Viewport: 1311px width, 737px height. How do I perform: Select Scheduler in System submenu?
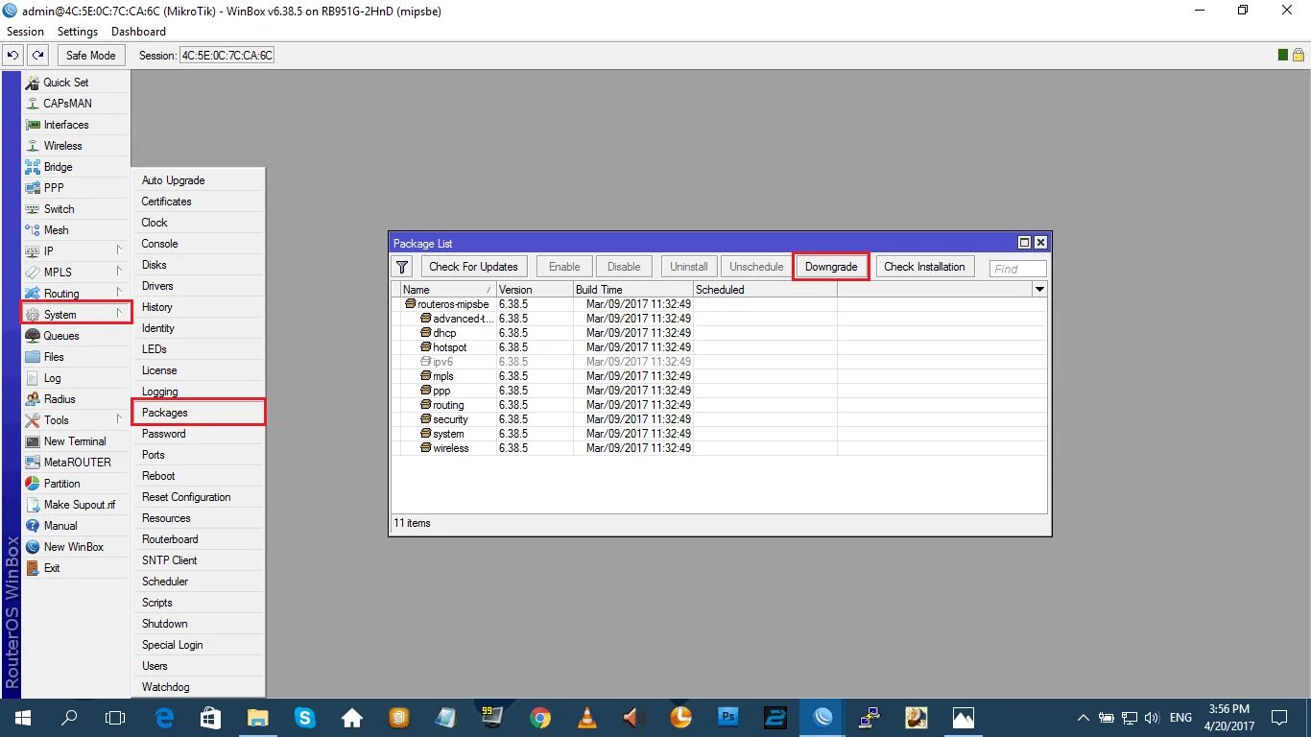coord(199,582)
